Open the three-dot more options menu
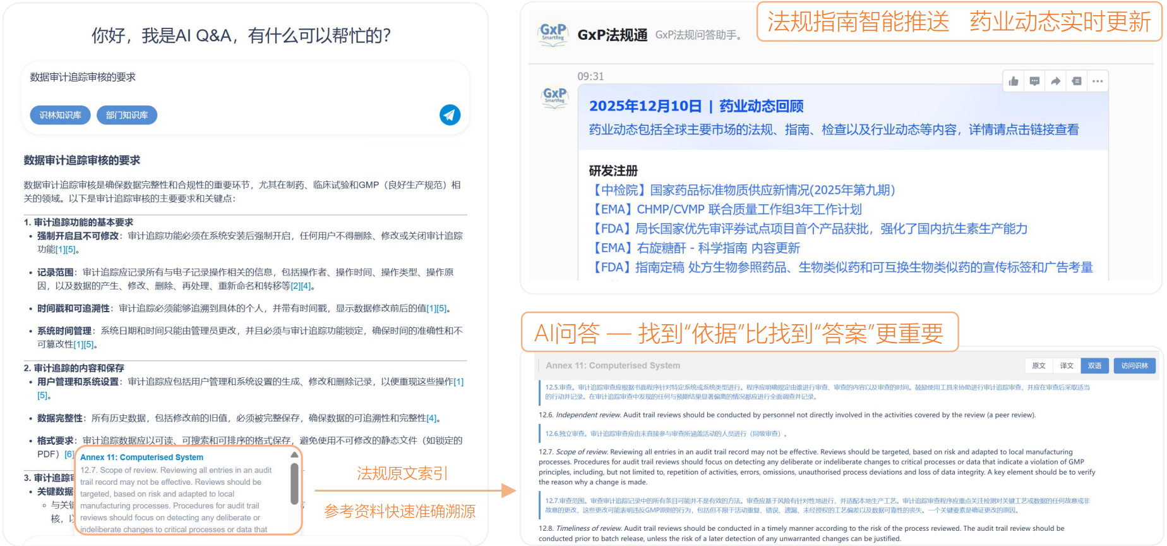Screen dimensions: 1167x546 point(1098,81)
